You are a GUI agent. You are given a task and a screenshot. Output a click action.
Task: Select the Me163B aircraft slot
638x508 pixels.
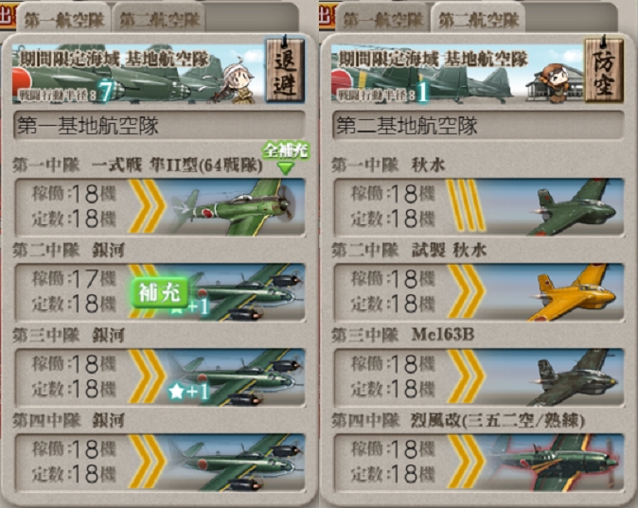pyautogui.click(x=479, y=377)
